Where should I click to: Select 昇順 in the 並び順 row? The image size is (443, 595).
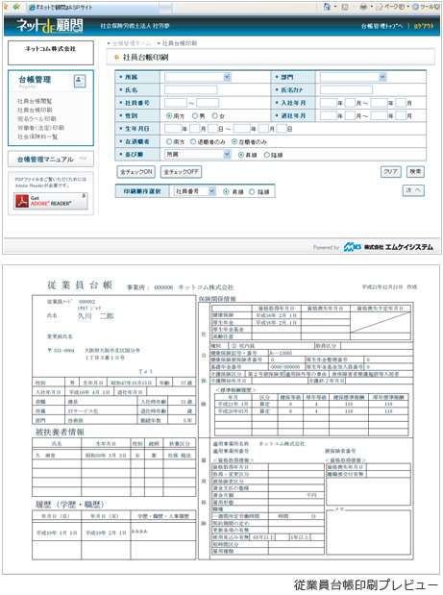241,155
